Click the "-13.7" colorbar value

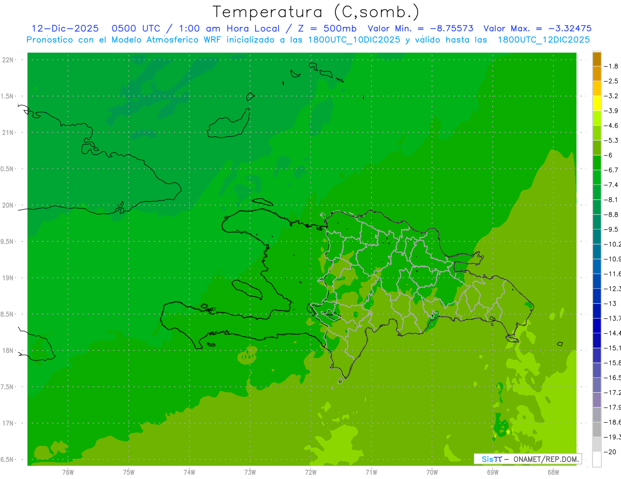pyautogui.click(x=612, y=318)
